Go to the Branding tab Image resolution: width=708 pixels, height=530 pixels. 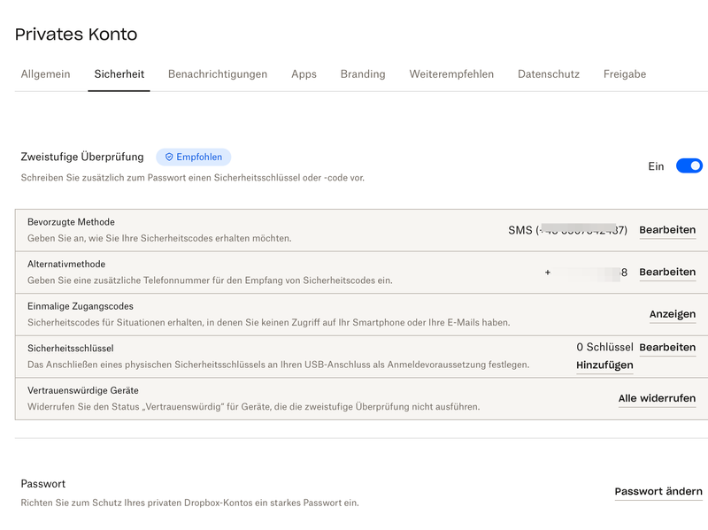[x=363, y=74]
